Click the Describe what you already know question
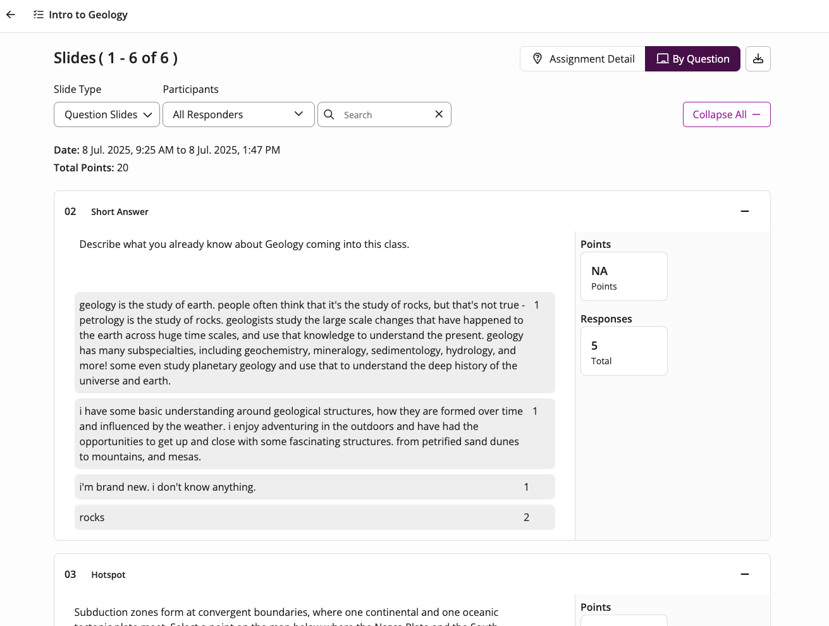829x626 pixels. [244, 244]
